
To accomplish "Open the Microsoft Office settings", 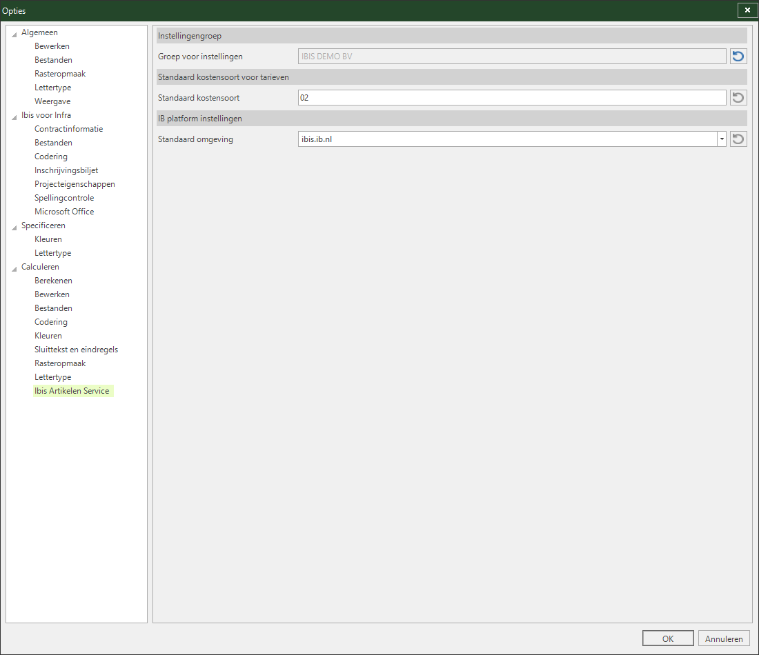I will (64, 212).
